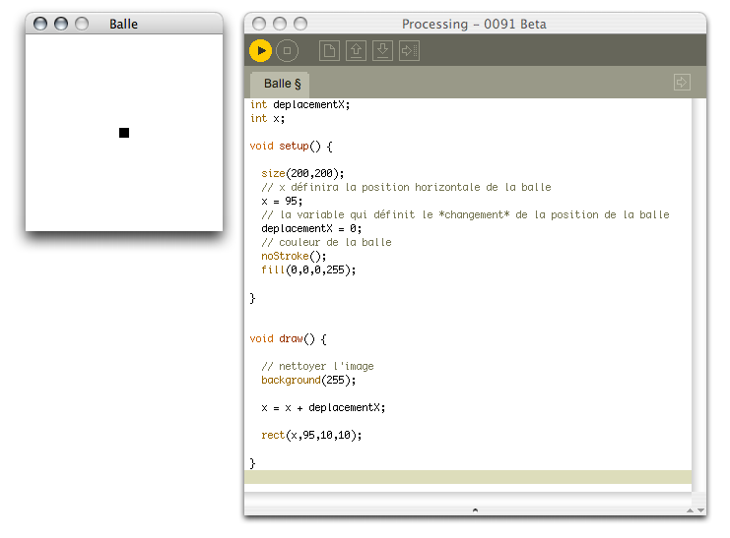730x538 pixels.
Task: Create a new sketch from toolbar
Action: tap(330, 50)
